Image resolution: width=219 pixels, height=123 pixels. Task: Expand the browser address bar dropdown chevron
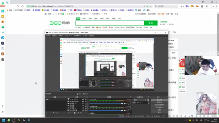click(x=150, y=6)
